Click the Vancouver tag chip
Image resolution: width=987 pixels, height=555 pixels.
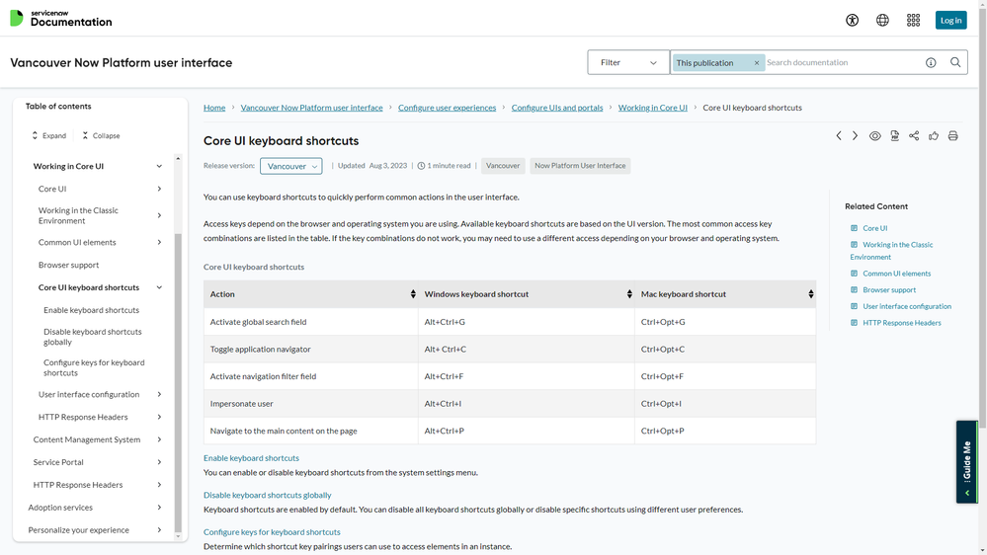pos(503,166)
